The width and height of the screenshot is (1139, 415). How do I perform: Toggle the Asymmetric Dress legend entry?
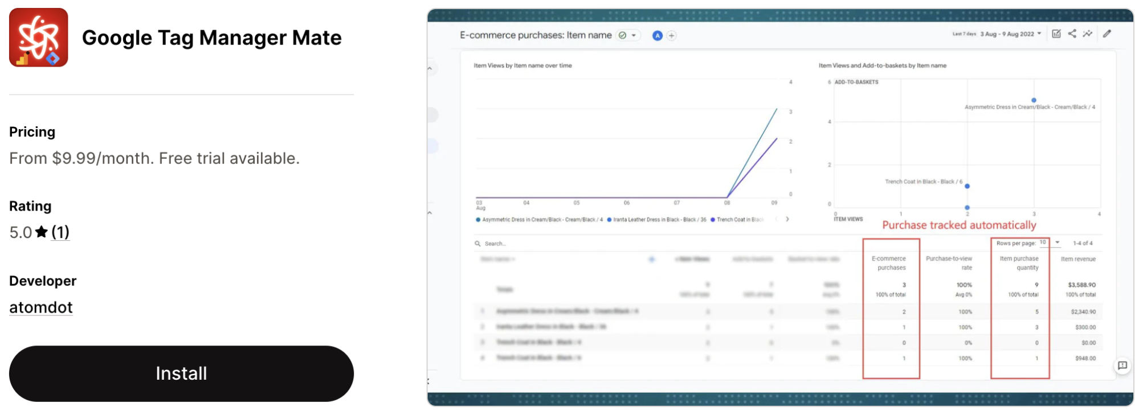coord(540,220)
